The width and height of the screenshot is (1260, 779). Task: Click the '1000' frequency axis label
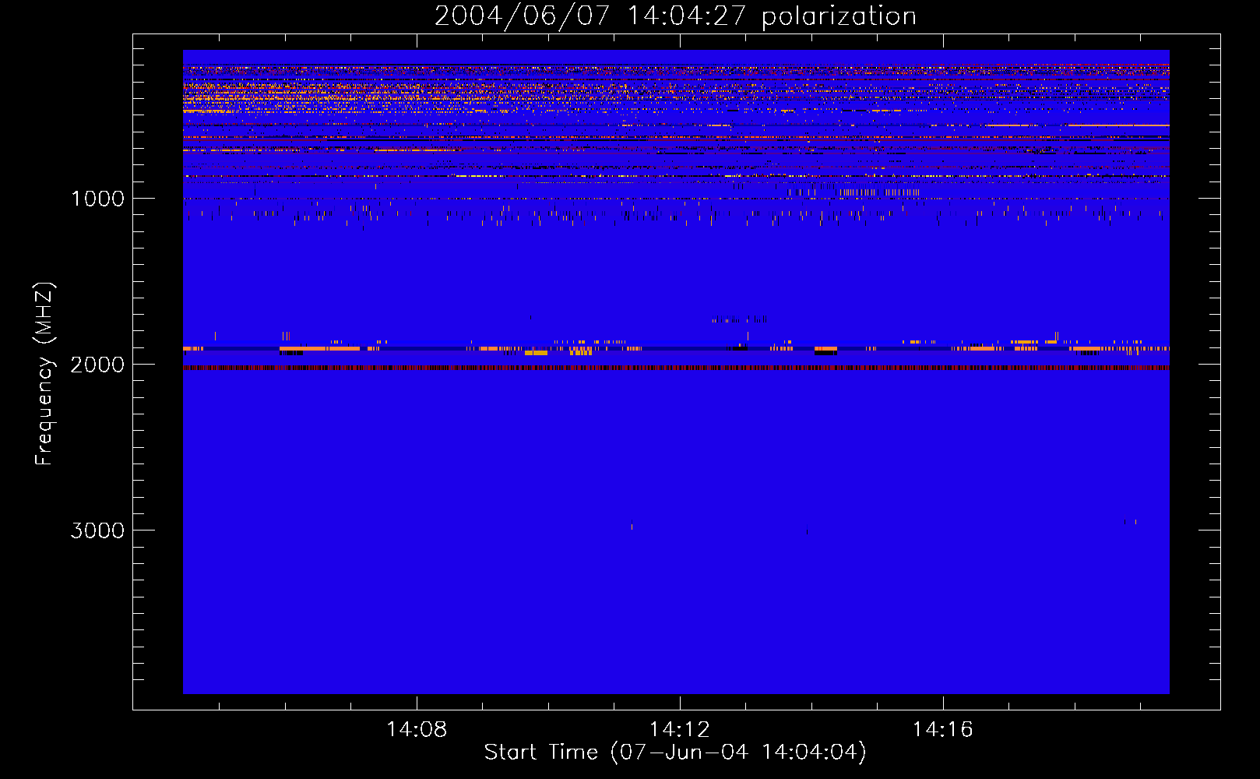(97, 199)
